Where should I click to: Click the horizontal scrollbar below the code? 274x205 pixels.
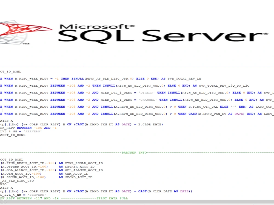point(137,201)
